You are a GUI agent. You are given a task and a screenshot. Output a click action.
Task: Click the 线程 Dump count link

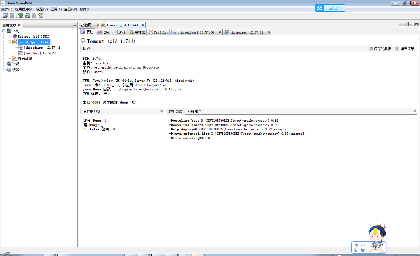(106, 120)
